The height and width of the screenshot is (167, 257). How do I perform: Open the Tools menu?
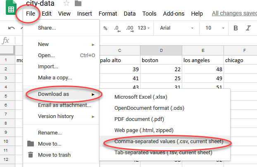pyautogui.click(x=149, y=14)
